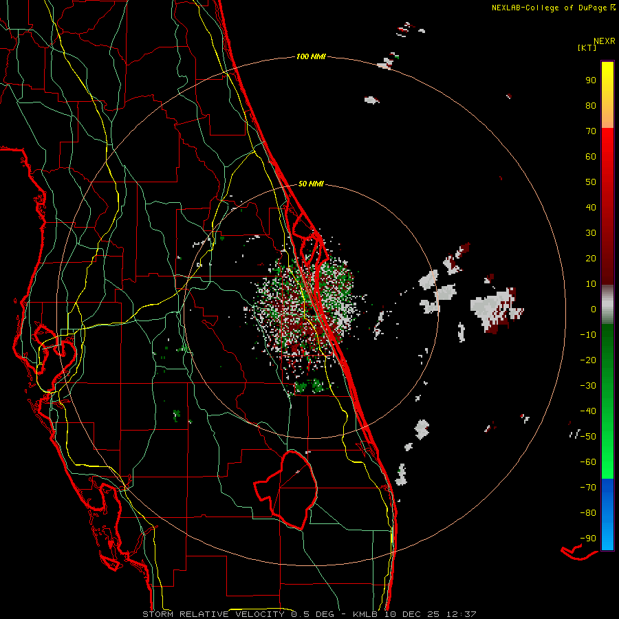Click the positive 10 value on velocity scale

(591, 284)
